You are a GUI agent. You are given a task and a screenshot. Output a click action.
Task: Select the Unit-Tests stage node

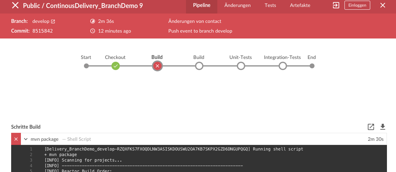coord(241,66)
